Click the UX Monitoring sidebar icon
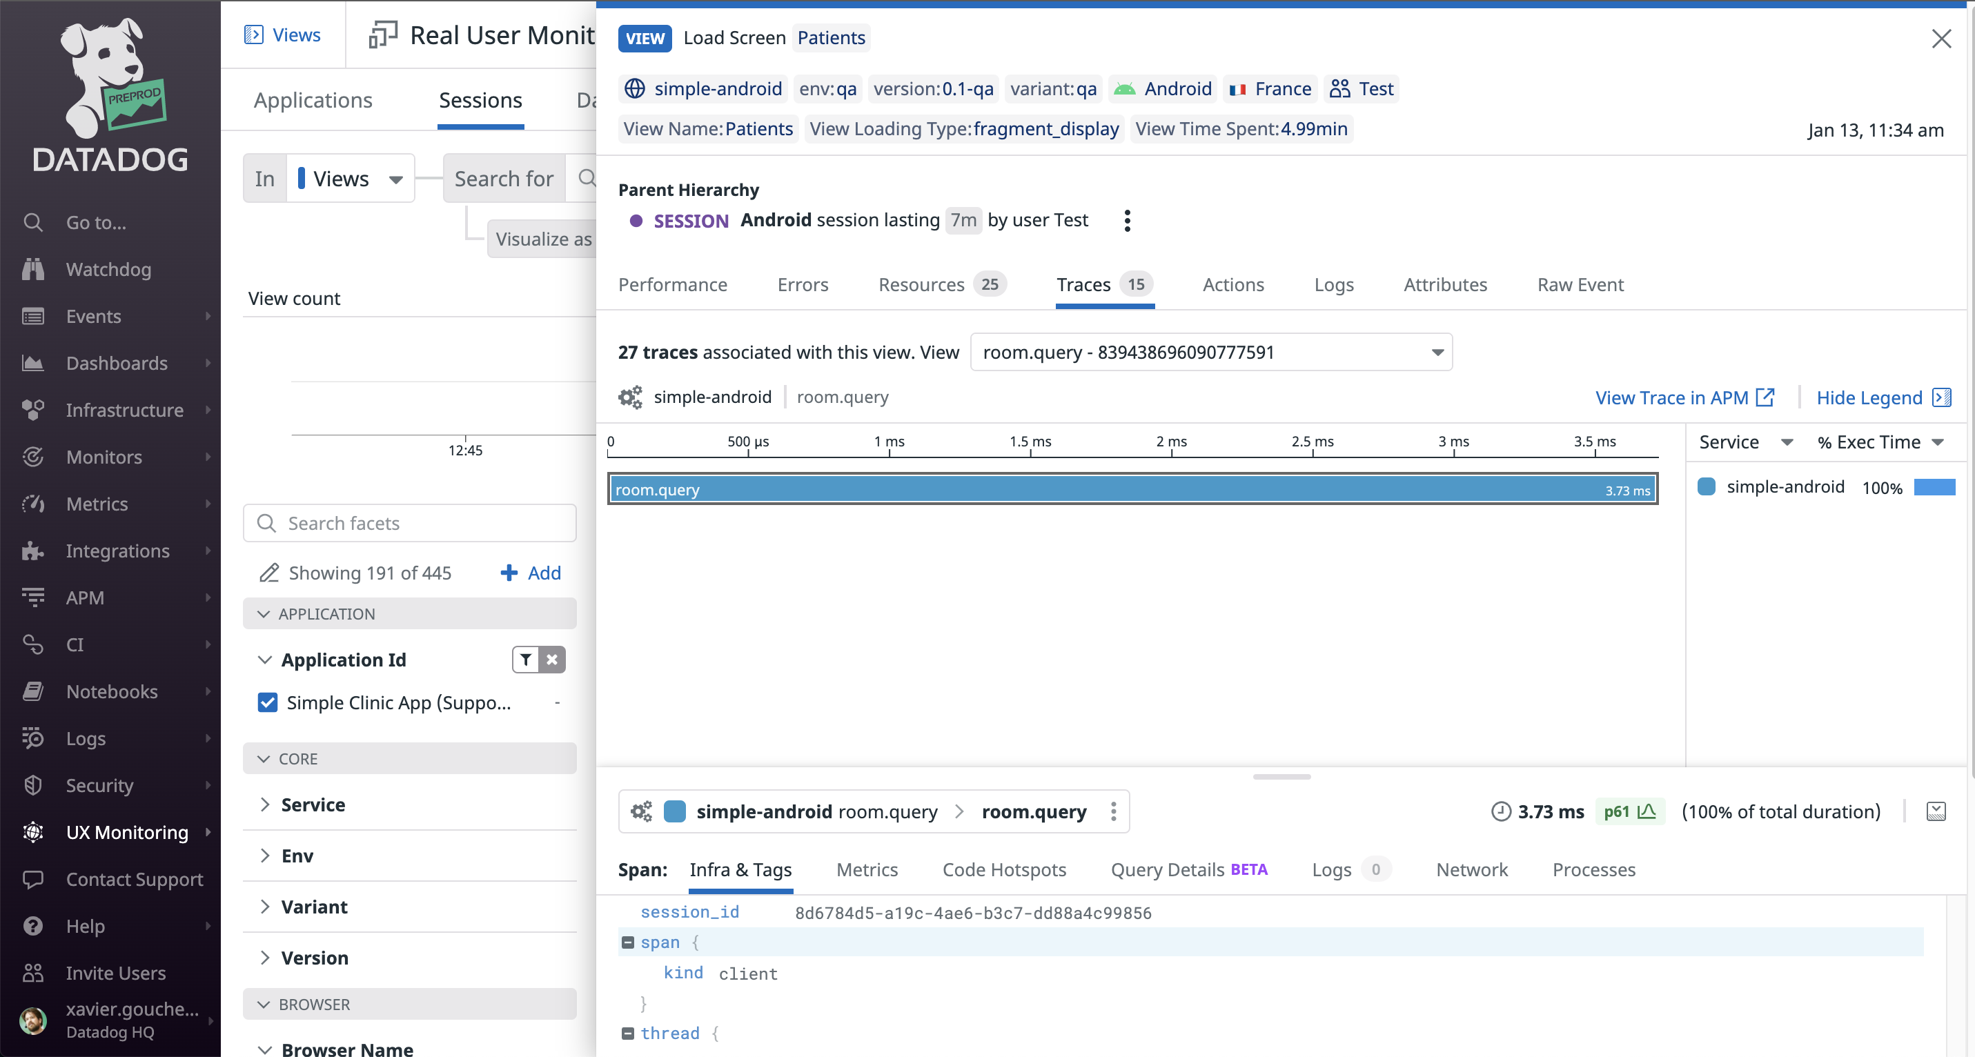Viewport: 1975px width, 1057px height. [34, 832]
